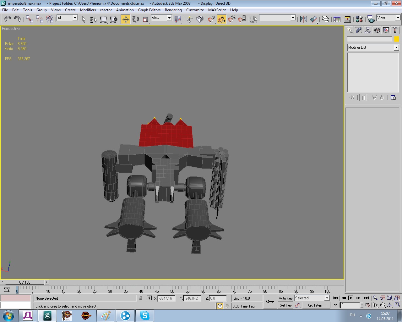Screen dimensions: 402x322
Task: Toggle Select and Manipulate mode
Action: (189, 19)
